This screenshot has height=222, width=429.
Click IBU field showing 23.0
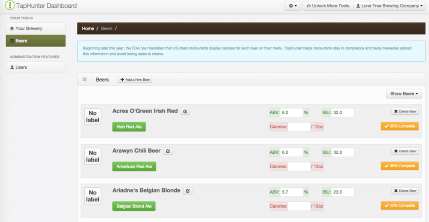[x=343, y=192]
